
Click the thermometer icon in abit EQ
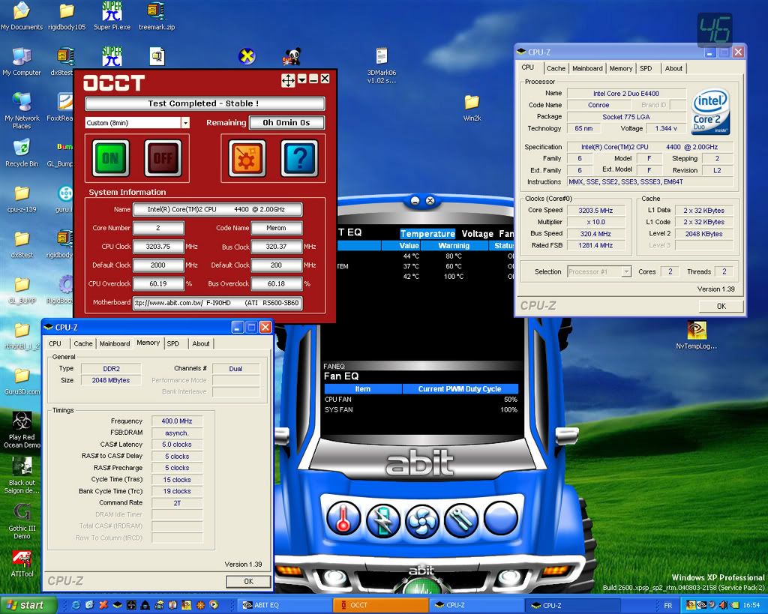point(343,520)
